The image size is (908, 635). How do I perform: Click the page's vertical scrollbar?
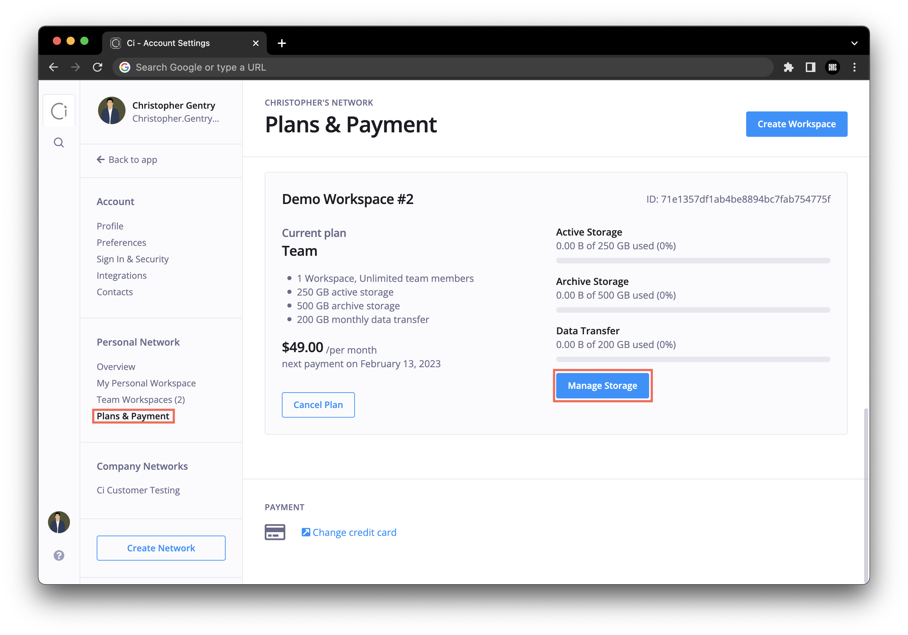click(x=866, y=496)
